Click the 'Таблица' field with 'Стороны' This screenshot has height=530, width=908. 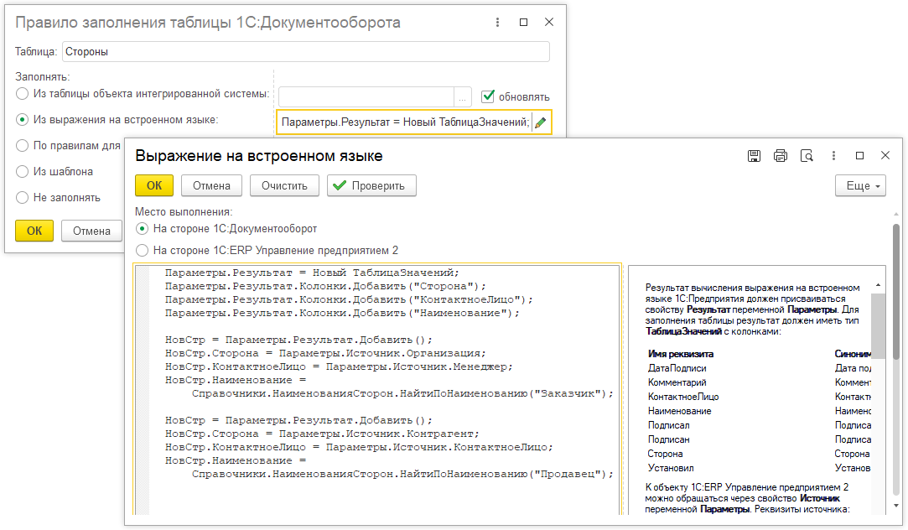(306, 51)
